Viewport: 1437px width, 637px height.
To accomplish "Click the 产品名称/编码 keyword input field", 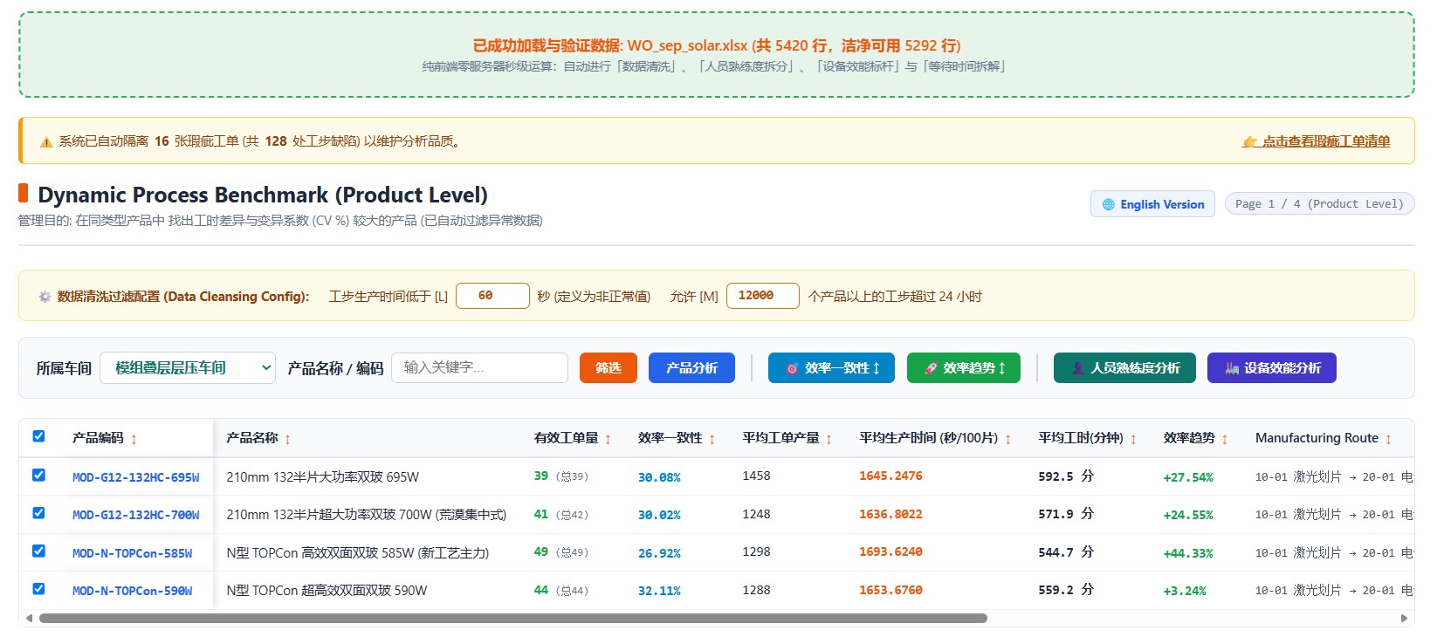I will click(480, 368).
